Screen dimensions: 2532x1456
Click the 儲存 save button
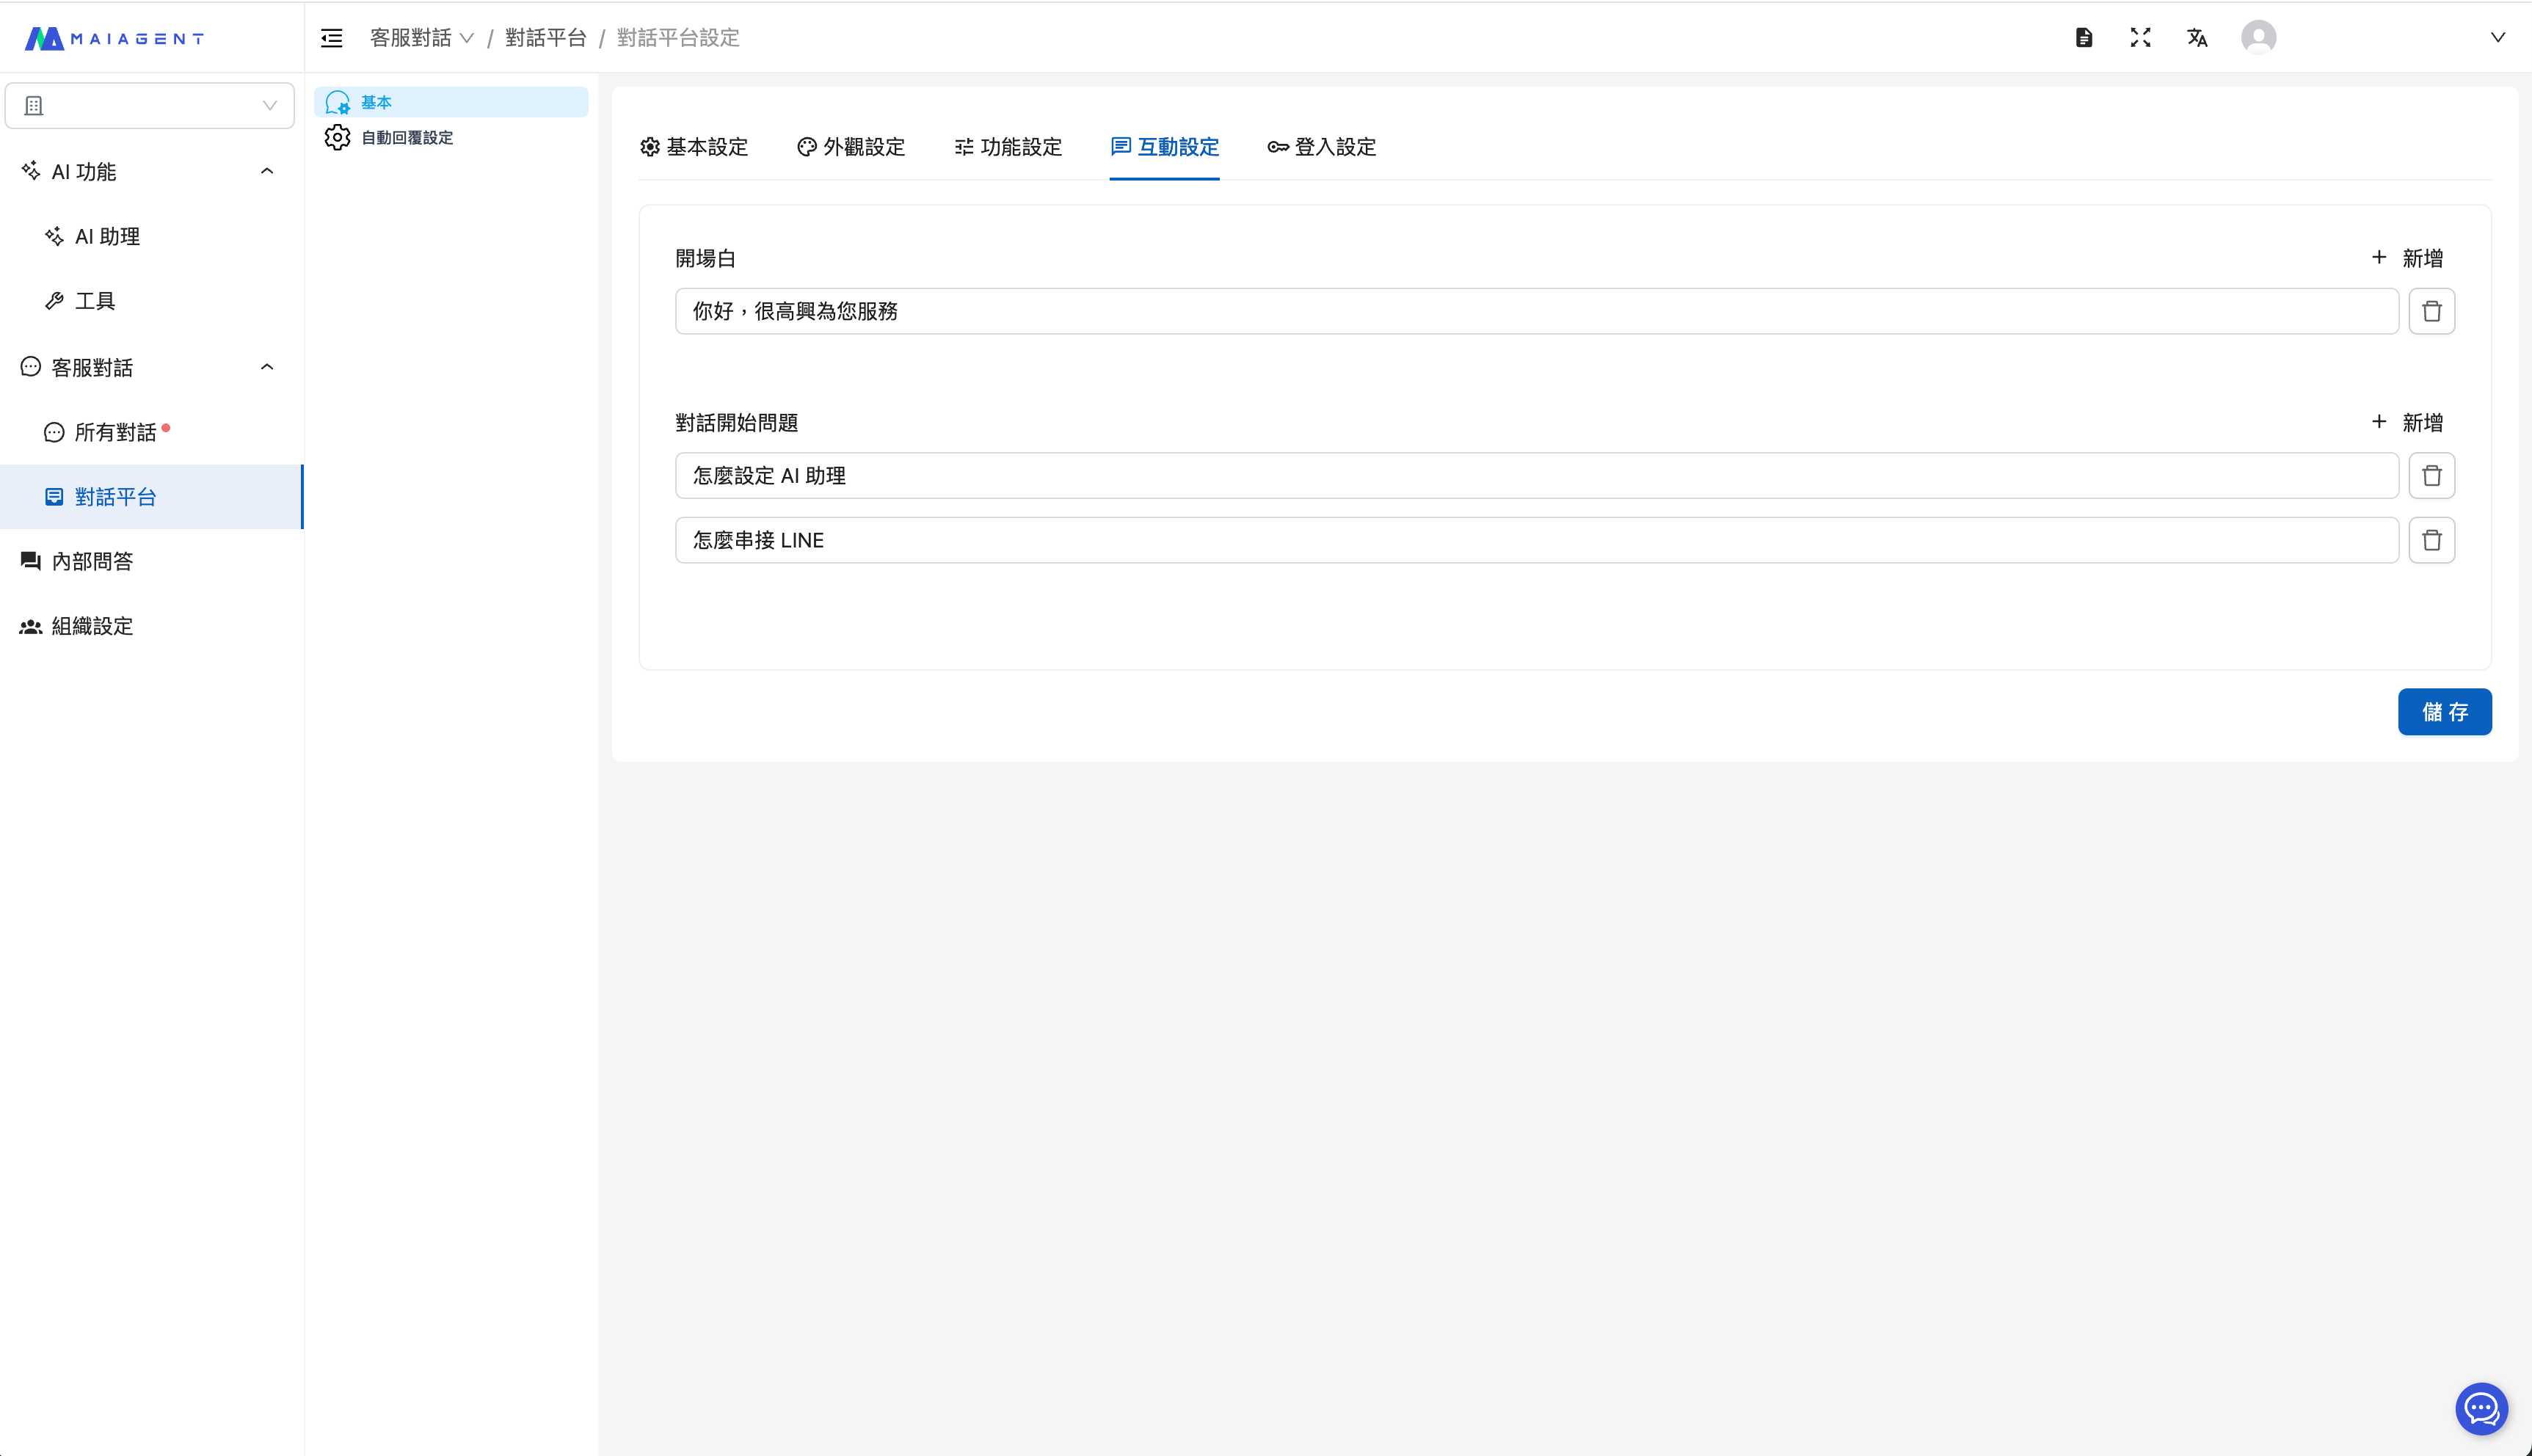[2444, 712]
